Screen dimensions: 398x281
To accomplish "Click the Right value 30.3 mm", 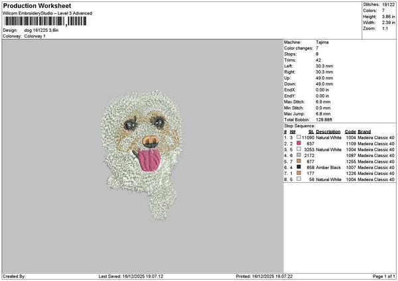I will [x=324, y=72].
